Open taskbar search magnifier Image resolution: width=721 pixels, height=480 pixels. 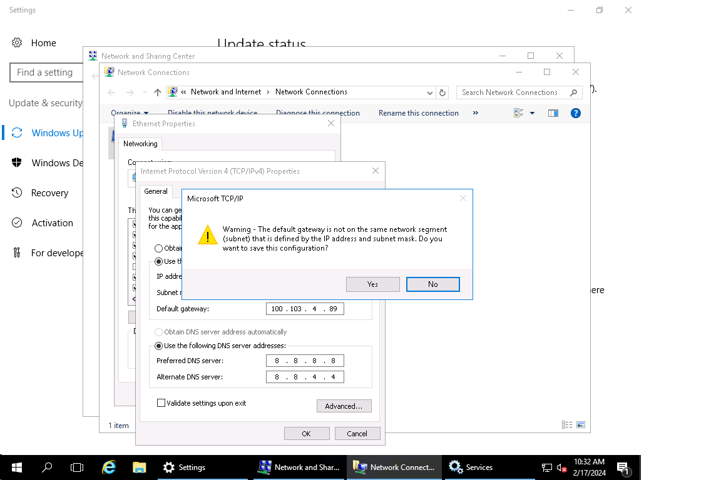[x=47, y=467]
